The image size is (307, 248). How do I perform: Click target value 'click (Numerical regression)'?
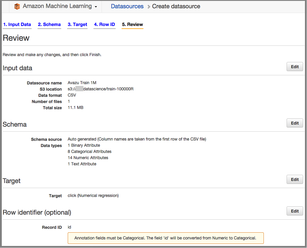pos(93,196)
